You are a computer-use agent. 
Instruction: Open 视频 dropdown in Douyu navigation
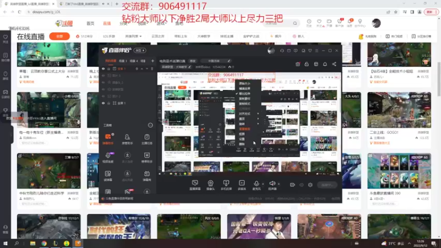[x=143, y=23]
